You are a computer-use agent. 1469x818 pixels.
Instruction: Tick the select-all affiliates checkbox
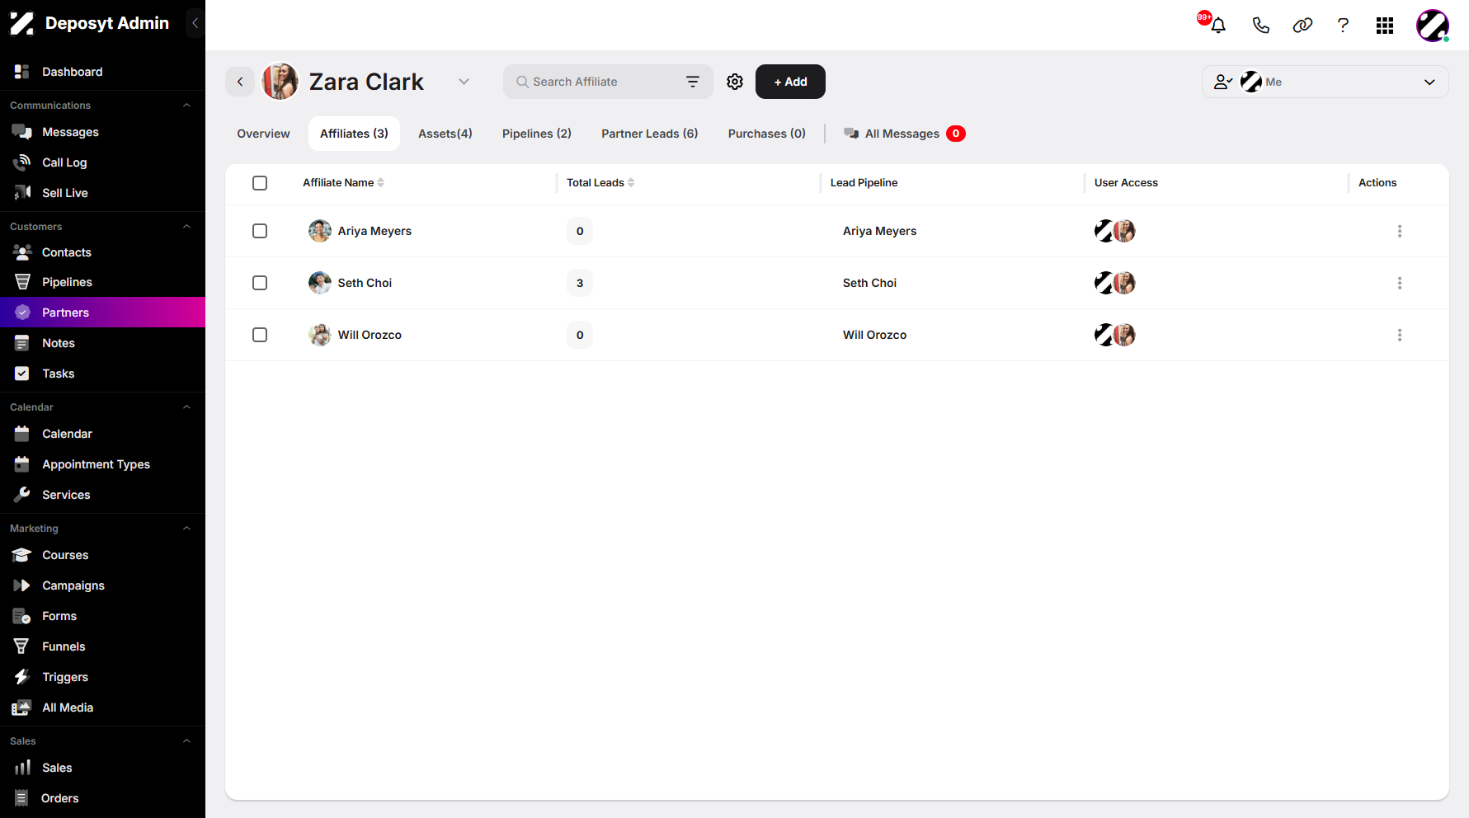[x=260, y=183]
